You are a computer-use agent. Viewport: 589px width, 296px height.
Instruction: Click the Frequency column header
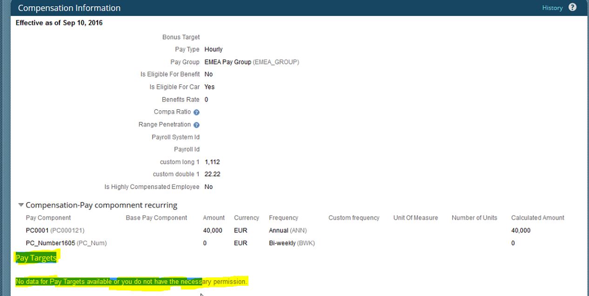[x=283, y=218]
